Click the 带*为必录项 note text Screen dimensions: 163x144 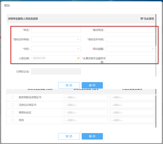click(147, 19)
